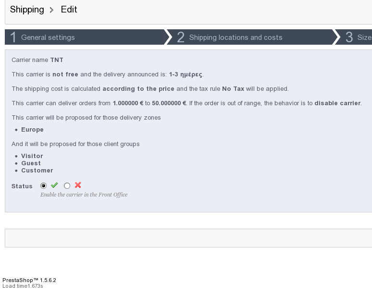Click the carrier name TNT text
Image resolution: width=372 pixels, height=295 pixels.
point(57,60)
